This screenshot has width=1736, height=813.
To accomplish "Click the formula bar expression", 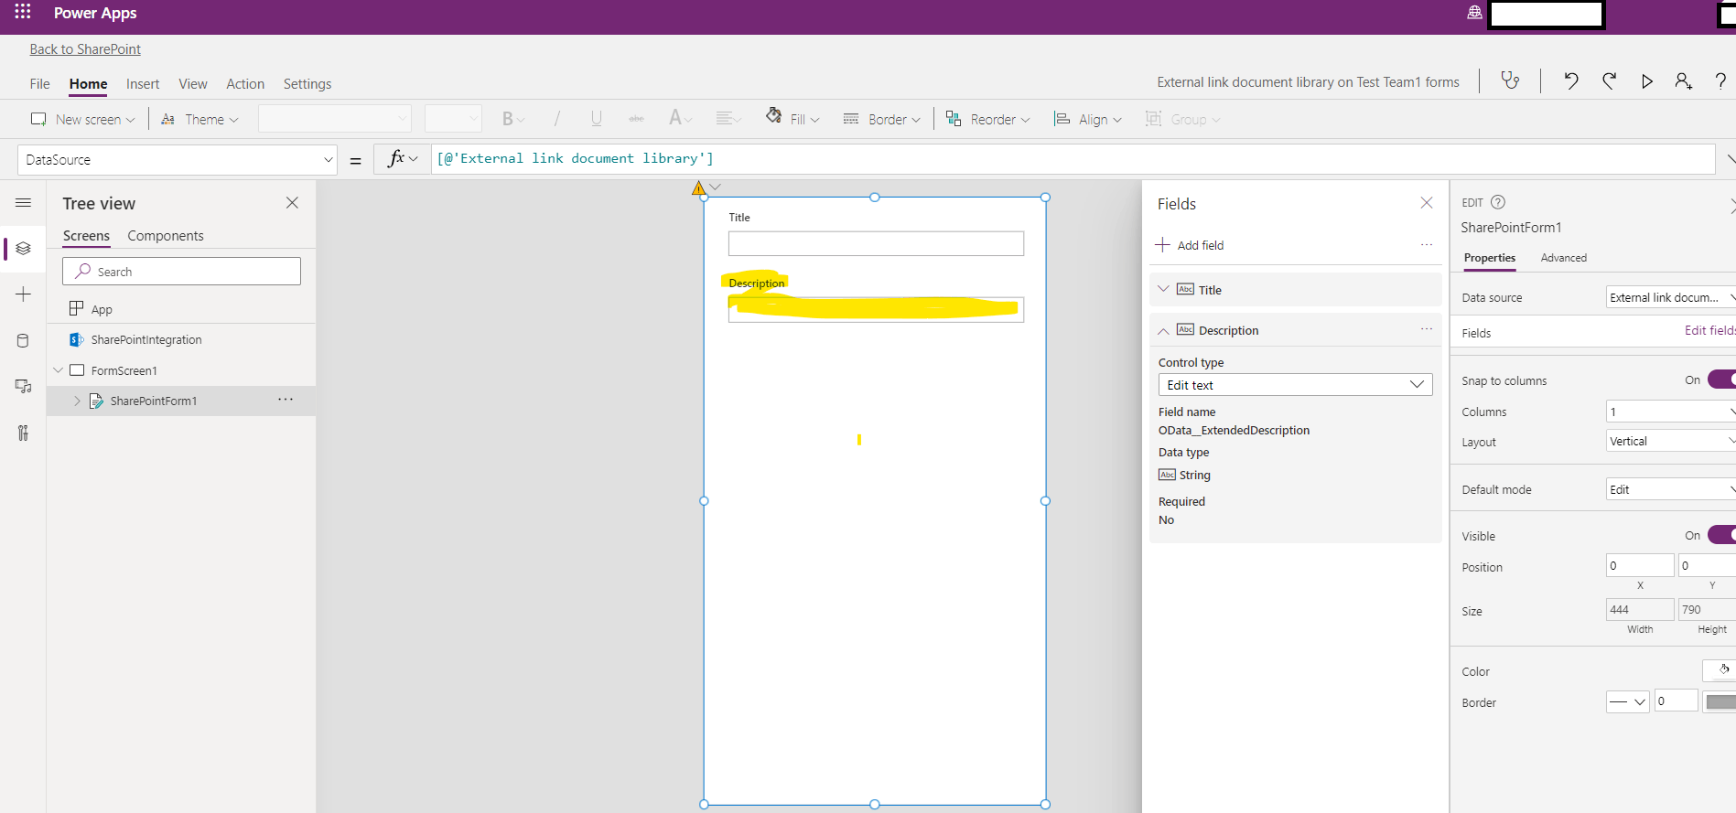I will (575, 158).
